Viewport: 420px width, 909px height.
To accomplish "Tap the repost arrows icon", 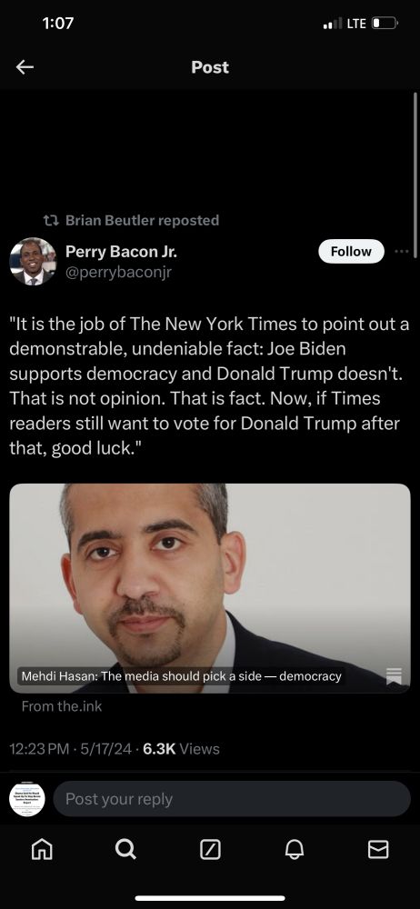I will (51, 220).
